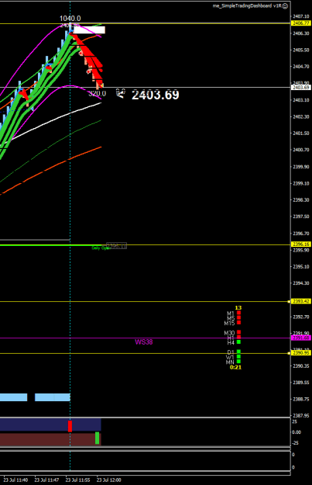The width and height of the screenshot is (312, 485).
Task: Click the H4 green trend indicator square
Action: point(238,341)
